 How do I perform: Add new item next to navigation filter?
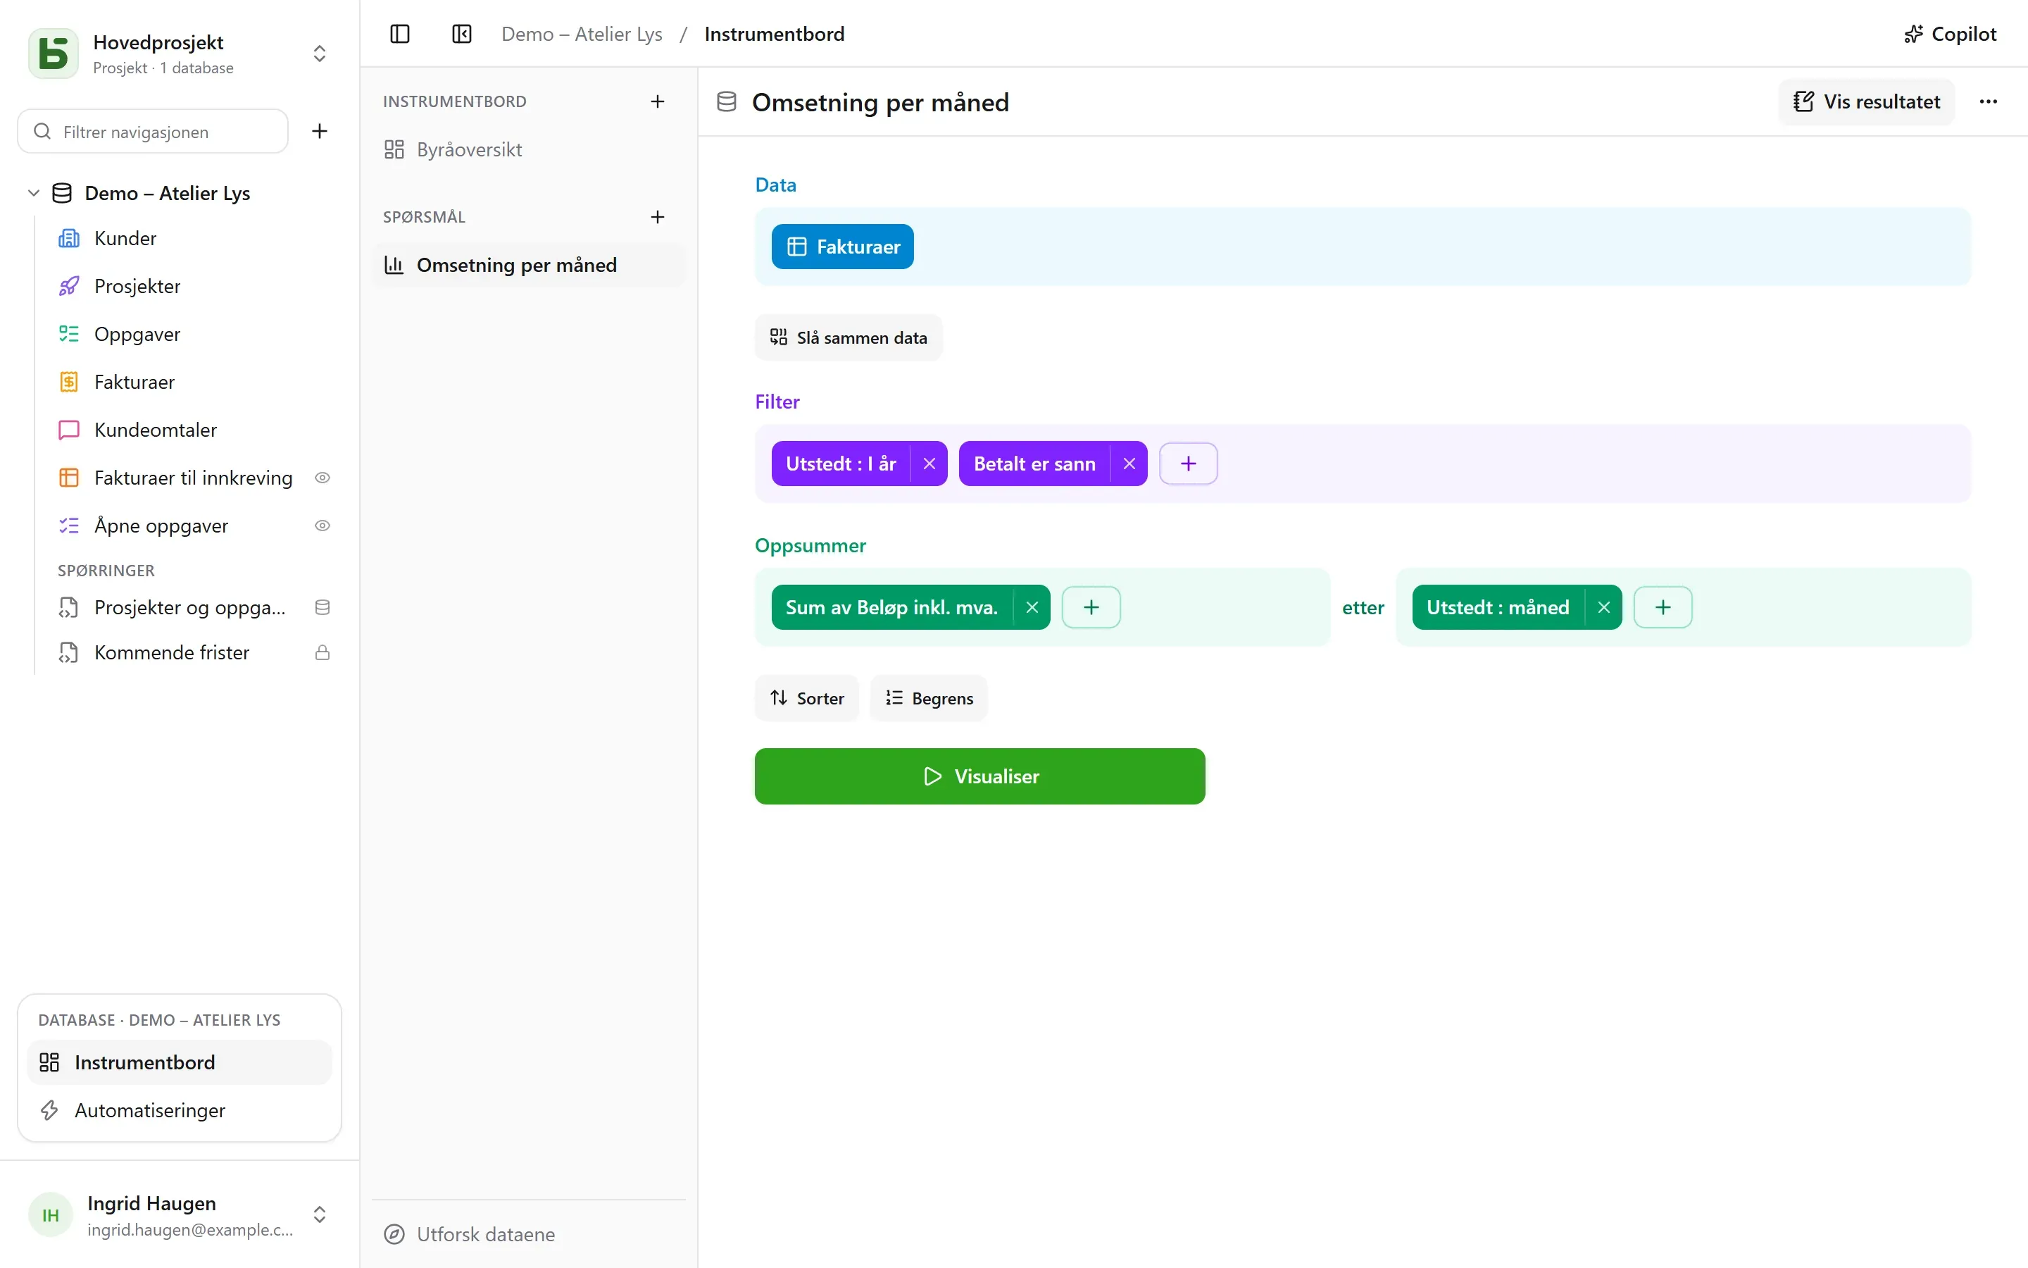pyautogui.click(x=319, y=131)
